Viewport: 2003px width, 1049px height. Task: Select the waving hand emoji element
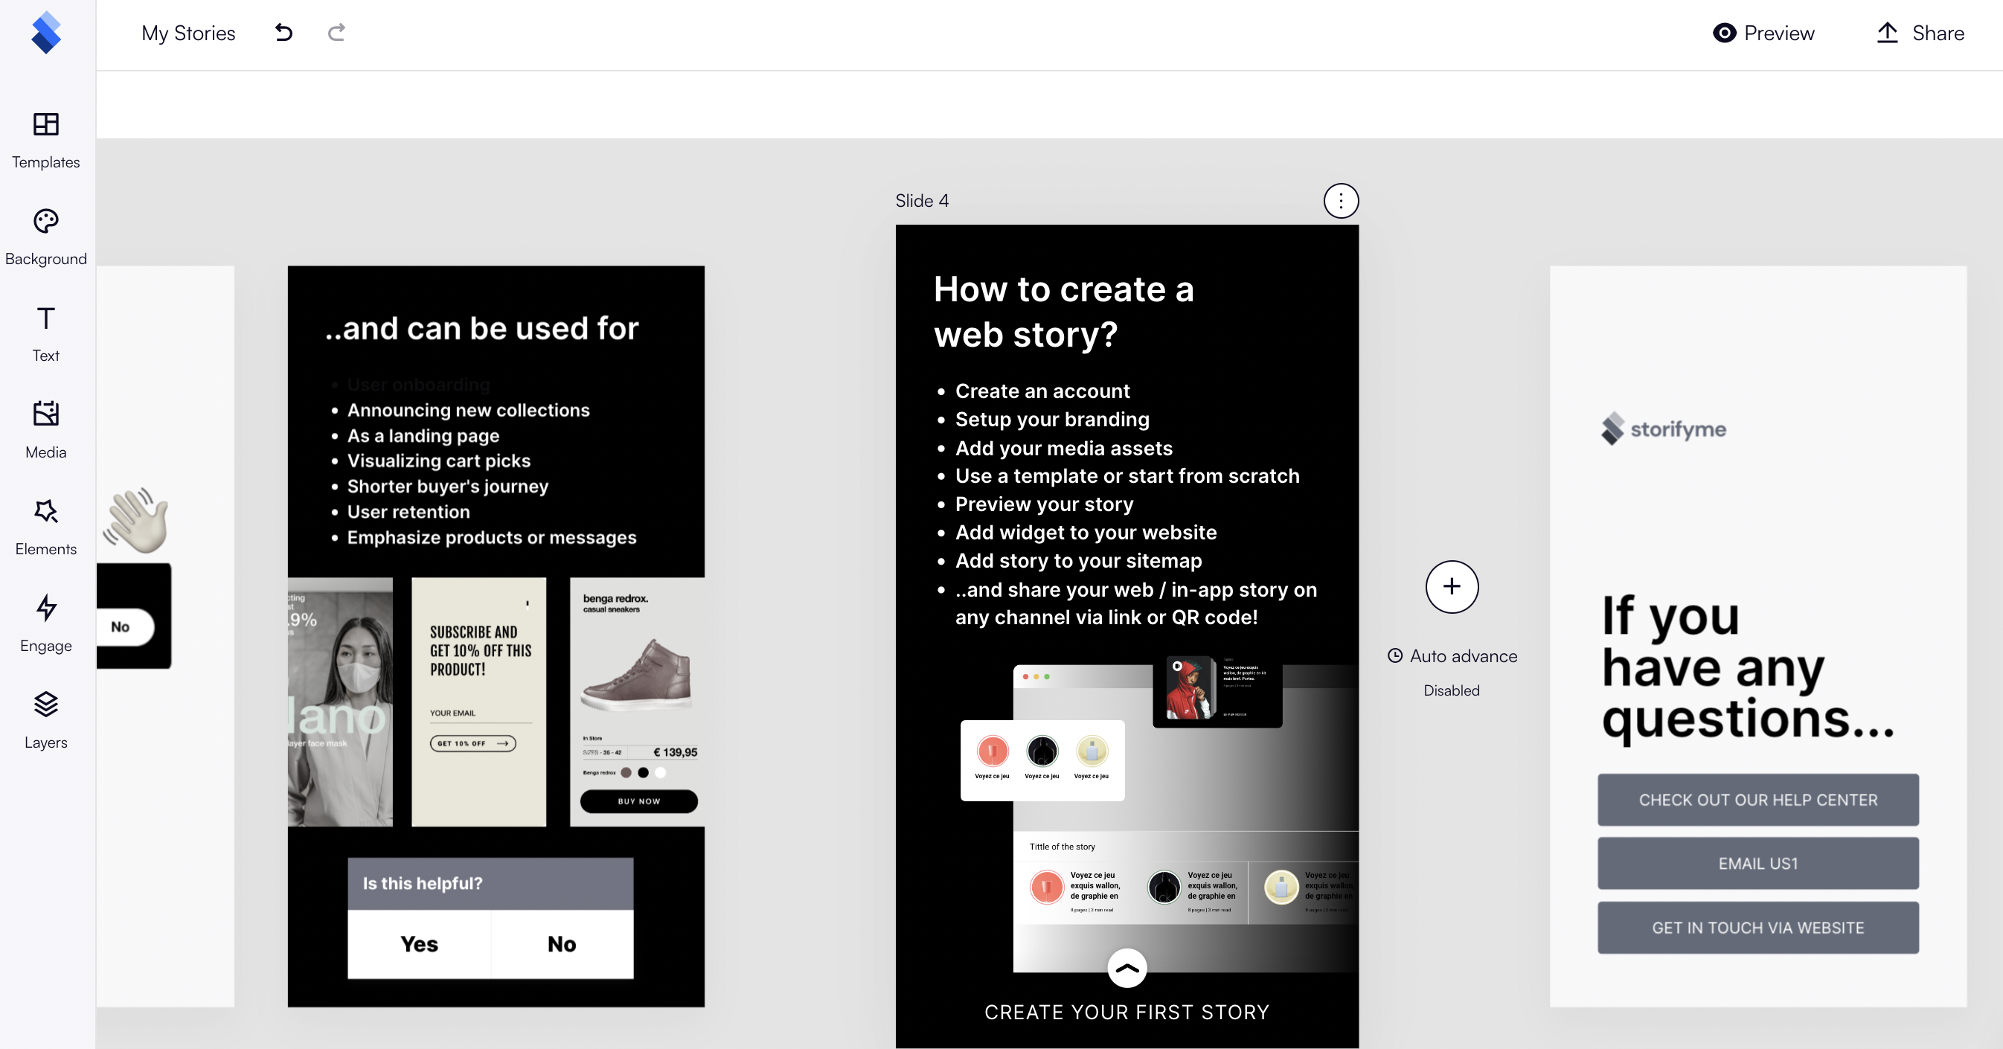(138, 519)
